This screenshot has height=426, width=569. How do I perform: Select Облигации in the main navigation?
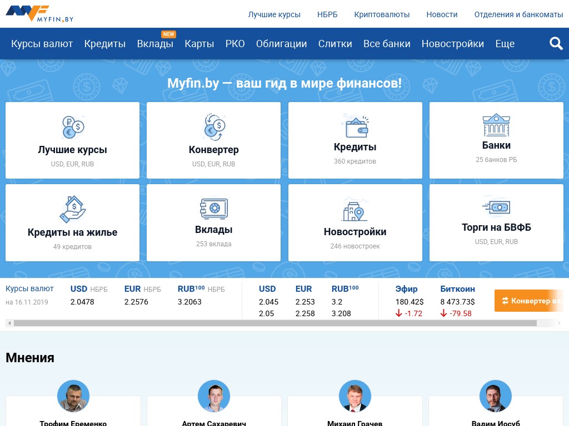tap(281, 44)
